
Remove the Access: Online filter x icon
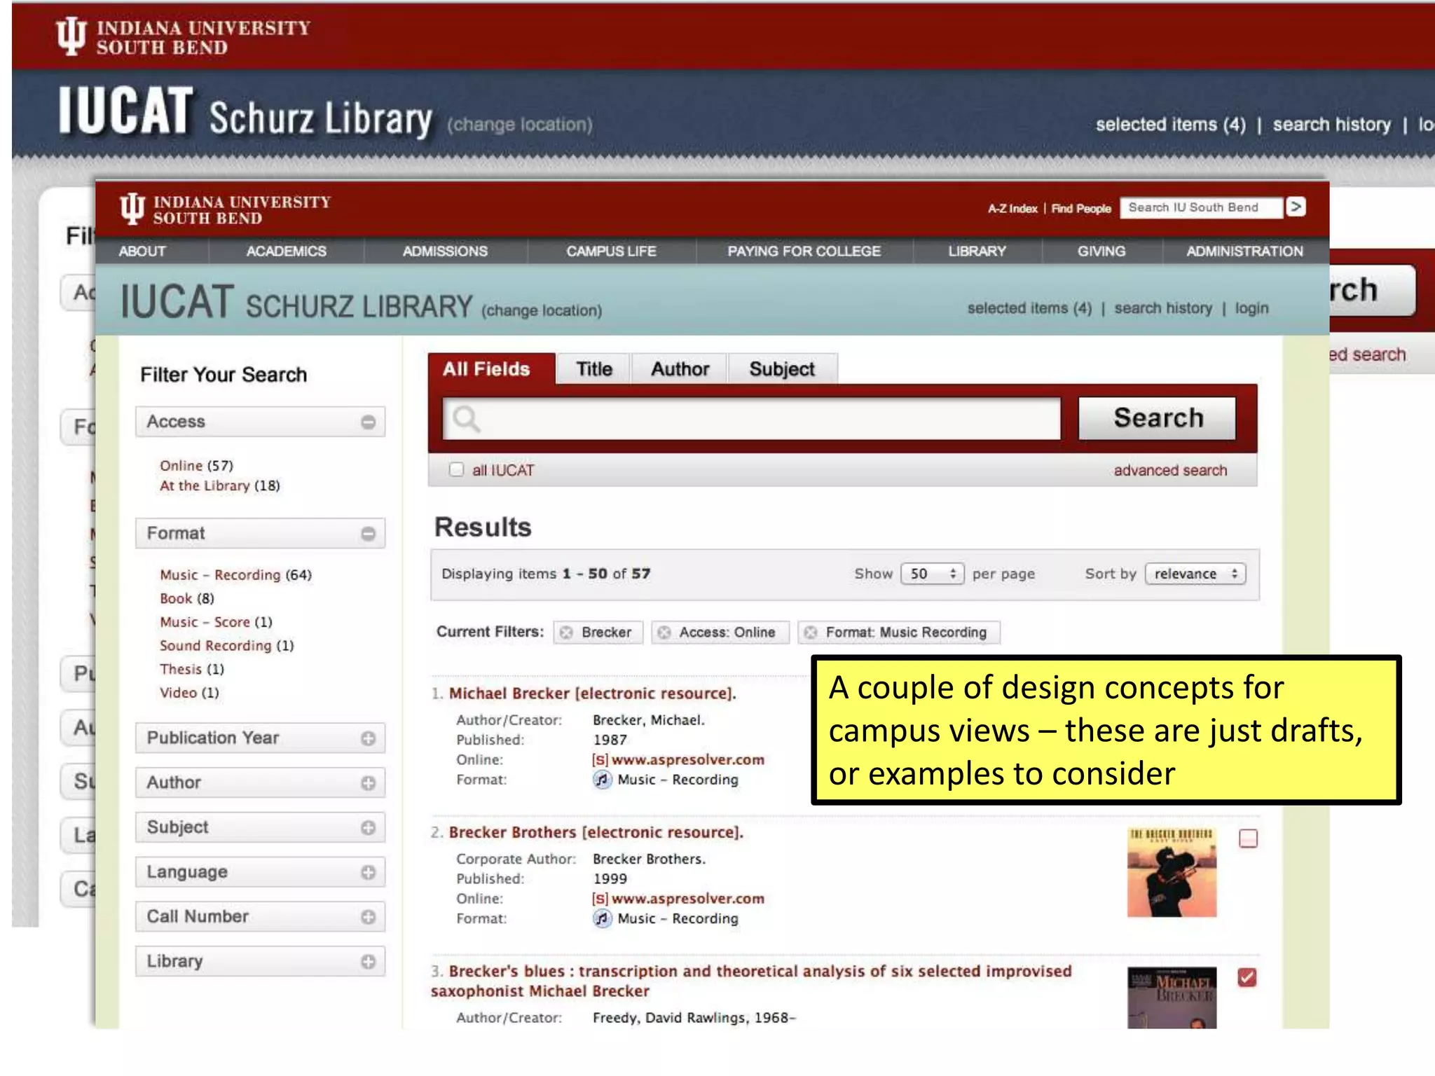664,633
